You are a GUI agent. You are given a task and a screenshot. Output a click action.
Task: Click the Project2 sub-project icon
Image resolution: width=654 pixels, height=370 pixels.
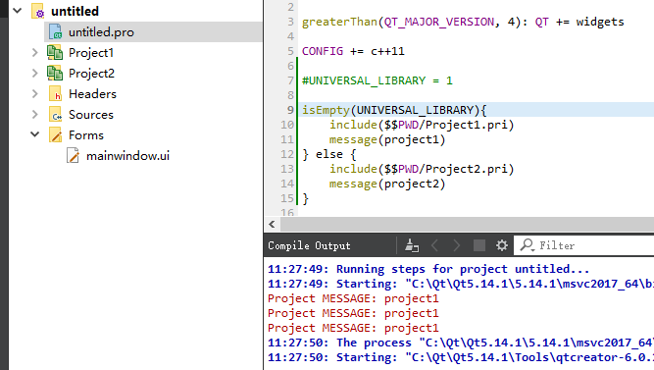[x=55, y=73]
